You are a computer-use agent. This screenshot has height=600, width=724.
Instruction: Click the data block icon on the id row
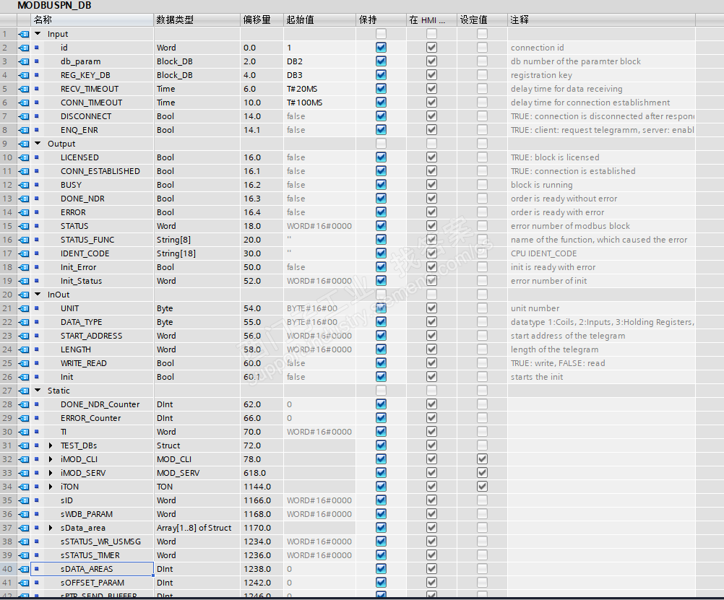[24, 48]
